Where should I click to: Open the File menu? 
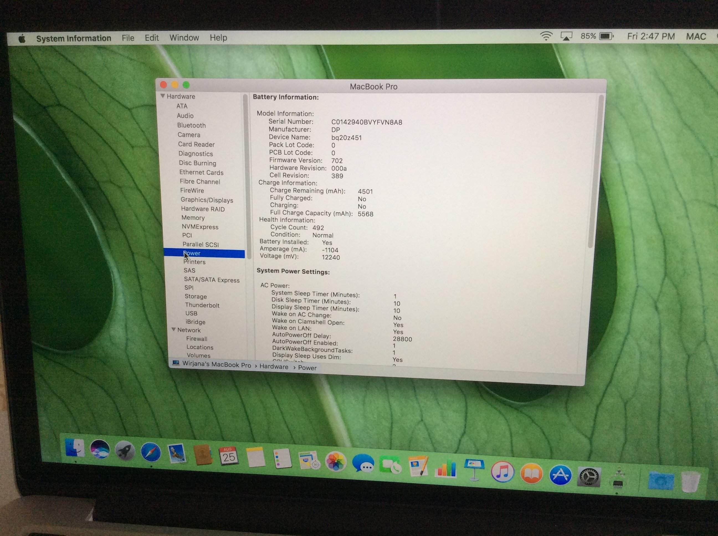click(x=128, y=38)
